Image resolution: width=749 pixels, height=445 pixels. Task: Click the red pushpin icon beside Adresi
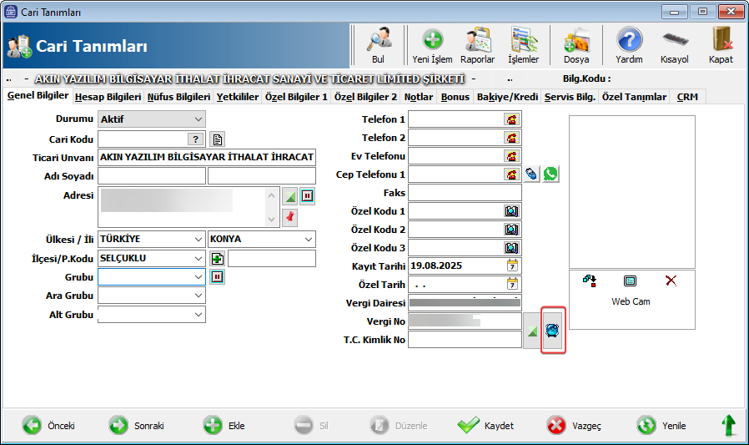click(x=290, y=218)
